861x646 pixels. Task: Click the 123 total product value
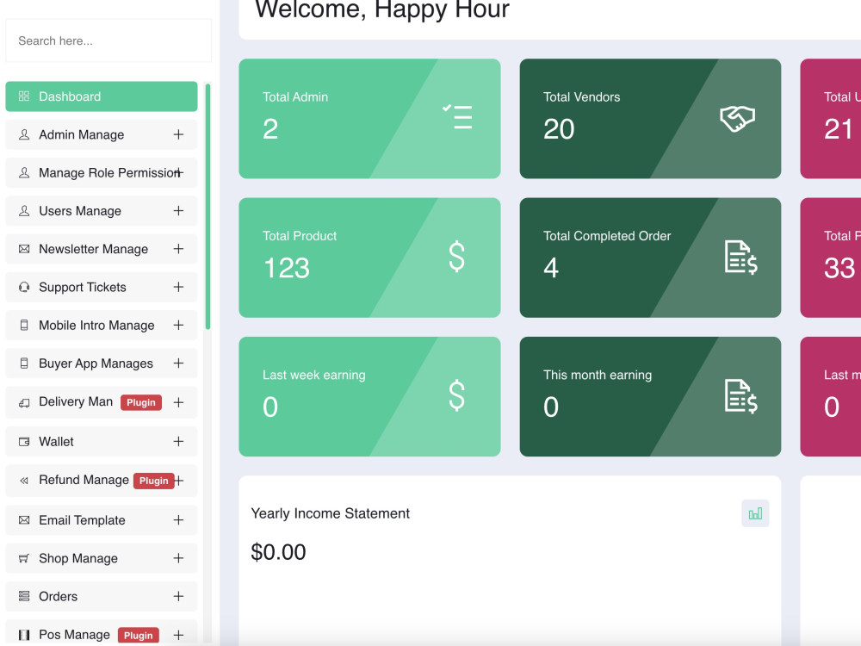(x=287, y=268)
